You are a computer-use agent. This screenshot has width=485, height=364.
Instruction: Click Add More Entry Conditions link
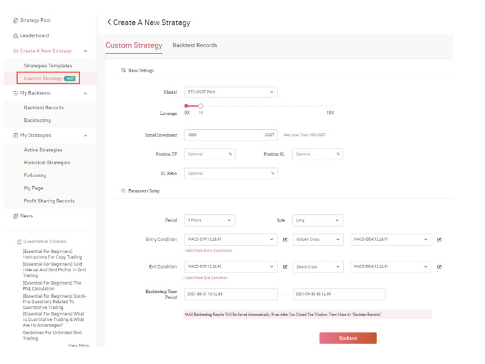click(x=207, y=251)
